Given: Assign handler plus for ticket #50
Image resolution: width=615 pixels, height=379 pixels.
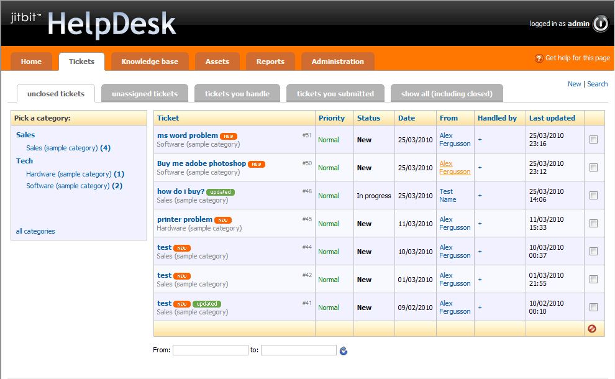Looking at the screenshot, I should (x=480, y=168).
